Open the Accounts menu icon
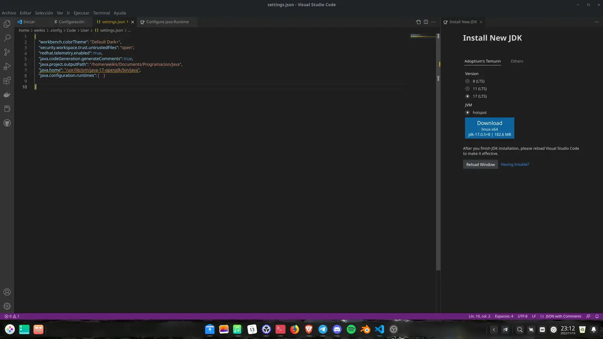The image size is (603, 339). coord(7,292)
